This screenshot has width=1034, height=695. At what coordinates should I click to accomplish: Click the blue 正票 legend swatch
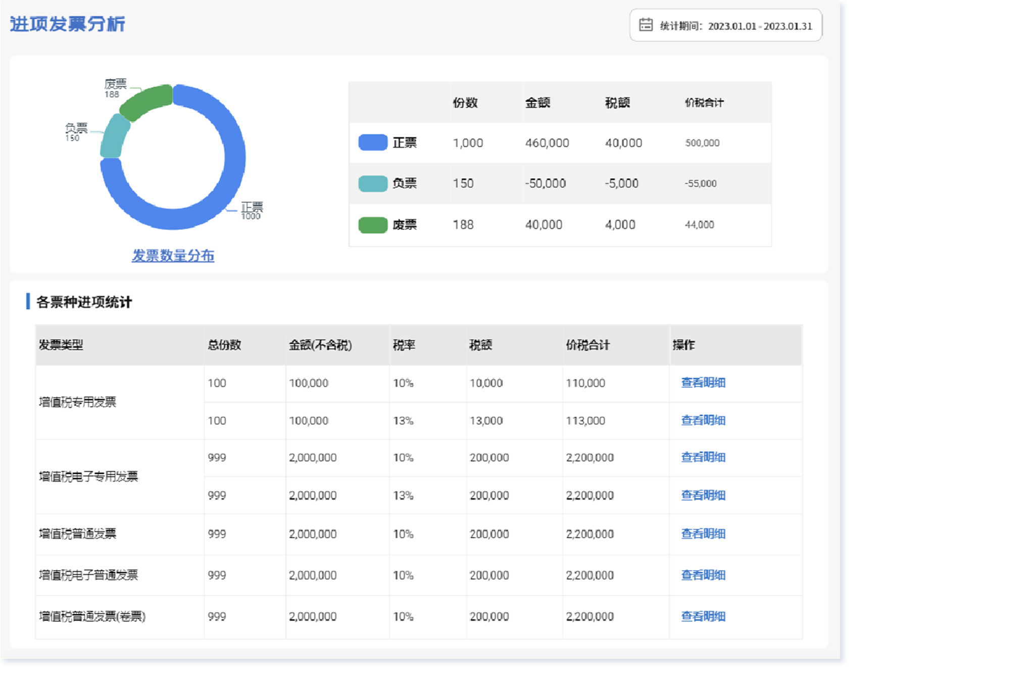pyautogui.click(x=373, y=142)
